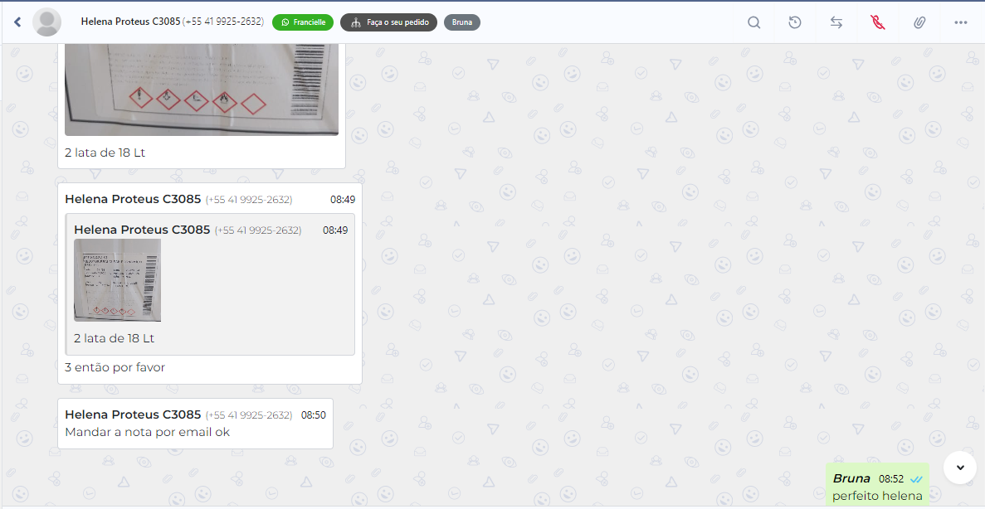This screenshot has height=509, width=985.
Task: Open Helena Proteus contact avatar
Action: [47, 22]
